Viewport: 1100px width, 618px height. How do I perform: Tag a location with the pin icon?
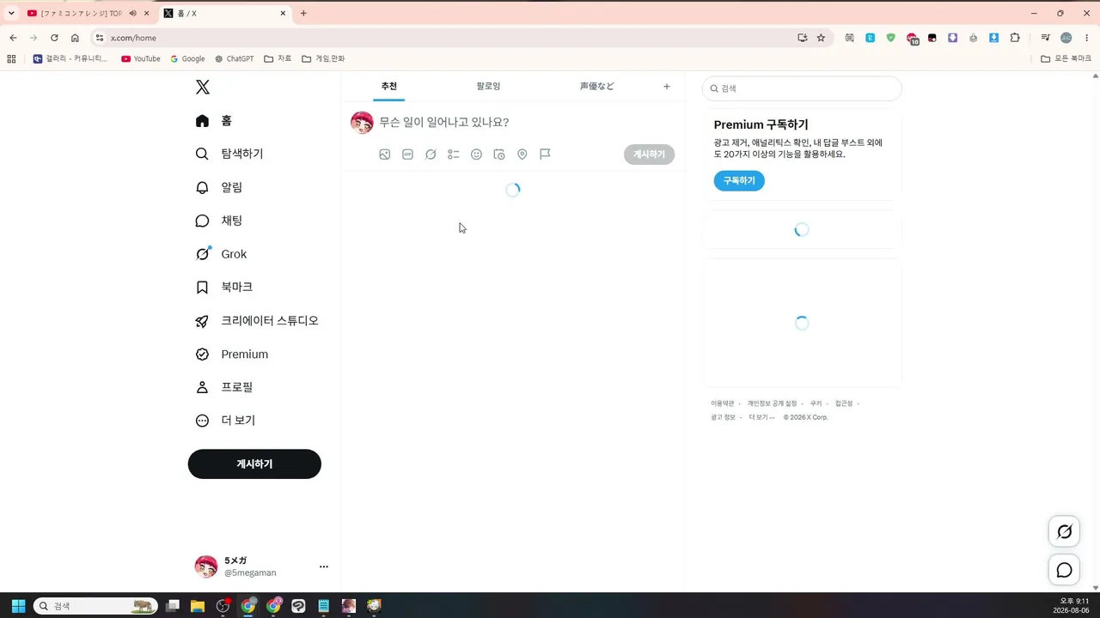(522, 154)
